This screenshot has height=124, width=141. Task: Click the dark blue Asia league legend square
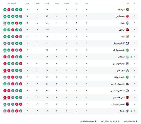pos(136,121)
